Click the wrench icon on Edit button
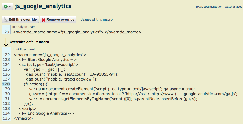 coord(6,19)
